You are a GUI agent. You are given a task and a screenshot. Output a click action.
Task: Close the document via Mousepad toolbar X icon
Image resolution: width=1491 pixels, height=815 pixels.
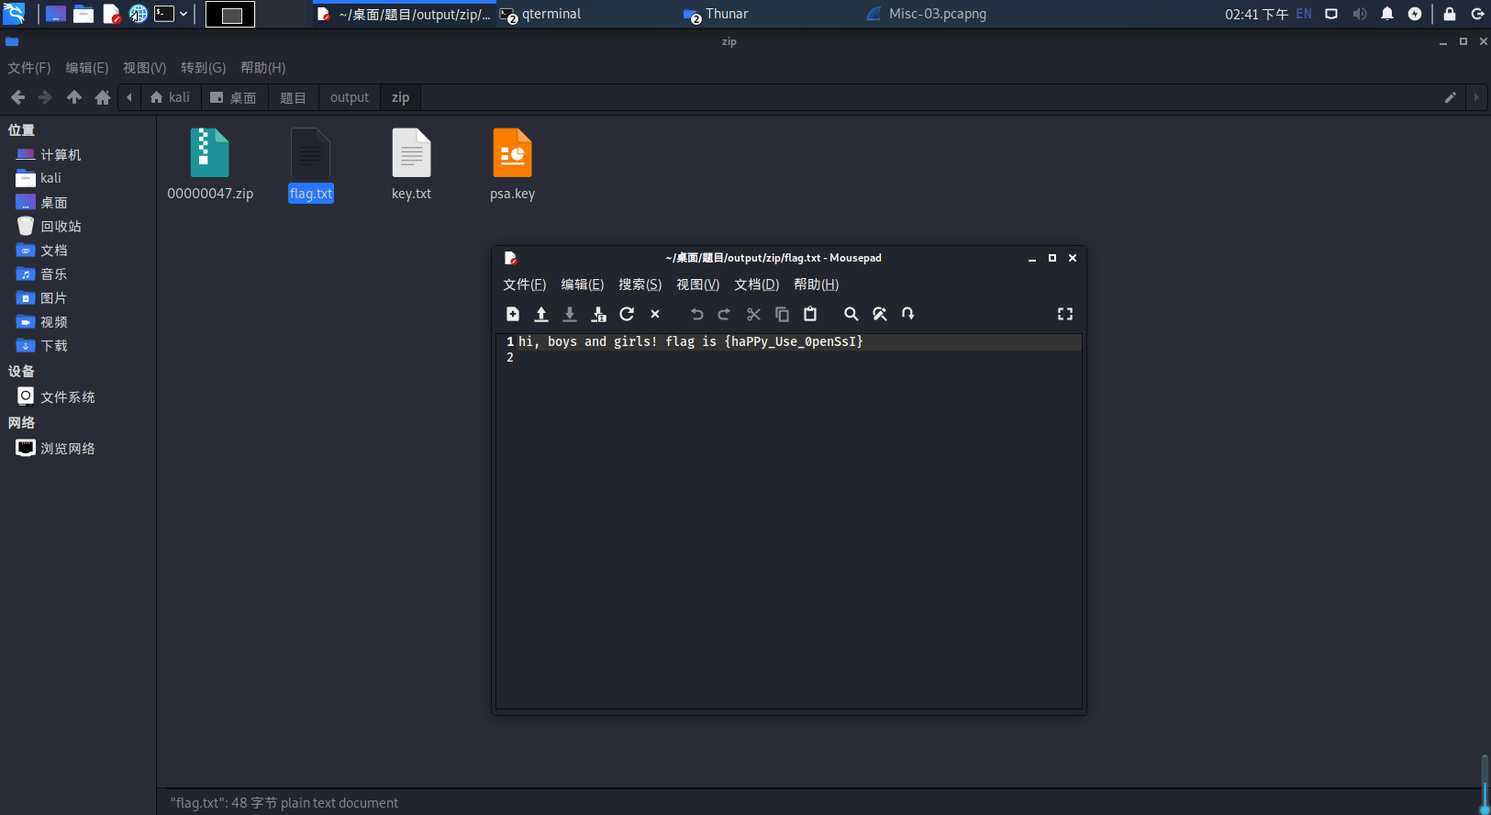[655, 314]
